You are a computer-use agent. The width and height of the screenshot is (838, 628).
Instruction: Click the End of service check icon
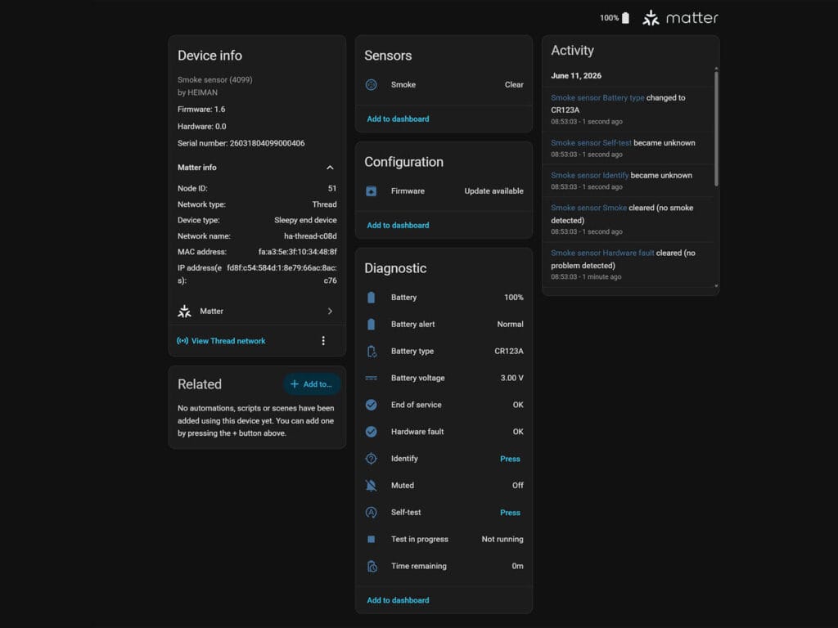pyautogui.click(x=371, y=405)
